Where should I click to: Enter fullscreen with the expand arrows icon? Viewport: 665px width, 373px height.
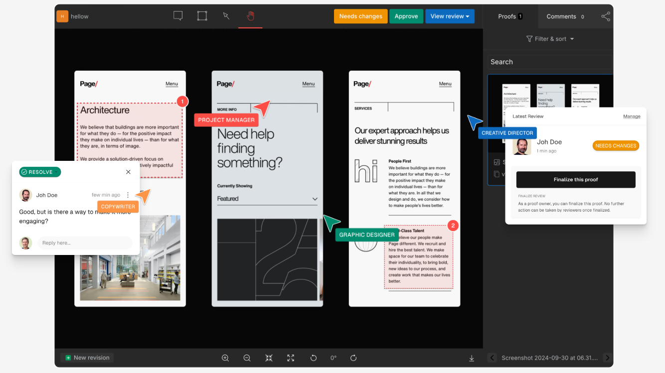(x=291, y=358)
